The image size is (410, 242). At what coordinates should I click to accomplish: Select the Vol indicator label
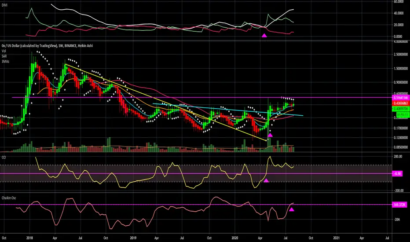point(4,51)
